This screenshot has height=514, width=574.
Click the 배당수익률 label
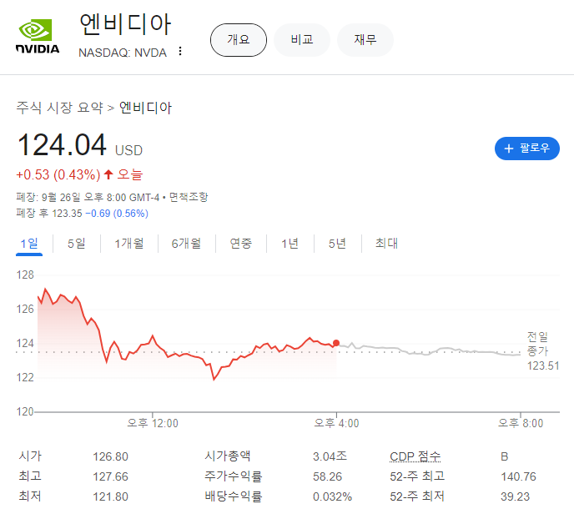pos(234,496)
